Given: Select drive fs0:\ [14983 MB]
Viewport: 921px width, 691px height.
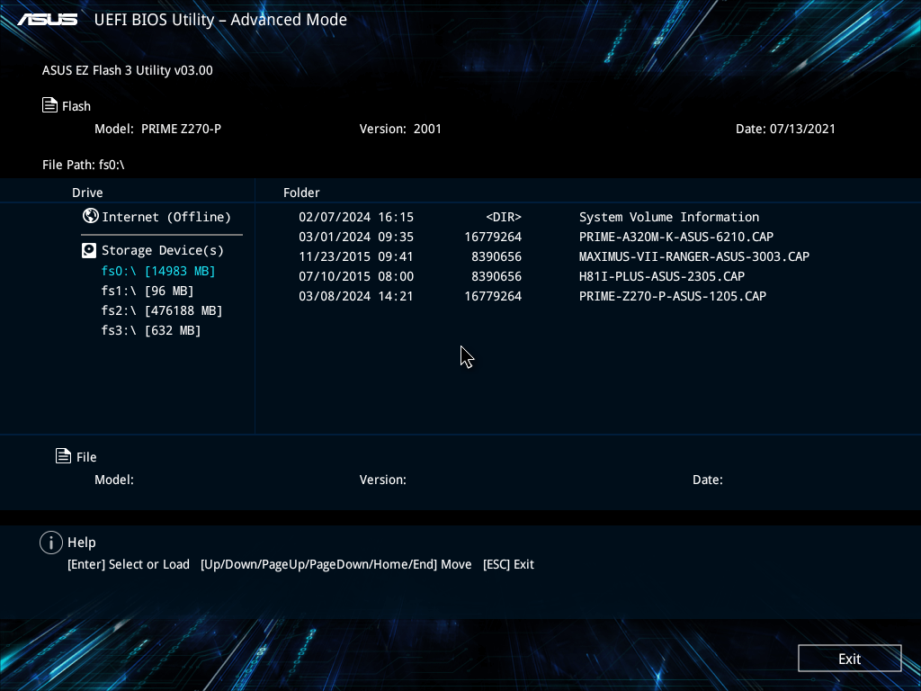Looking at the screenshot, I should click(x=158, y=271).
